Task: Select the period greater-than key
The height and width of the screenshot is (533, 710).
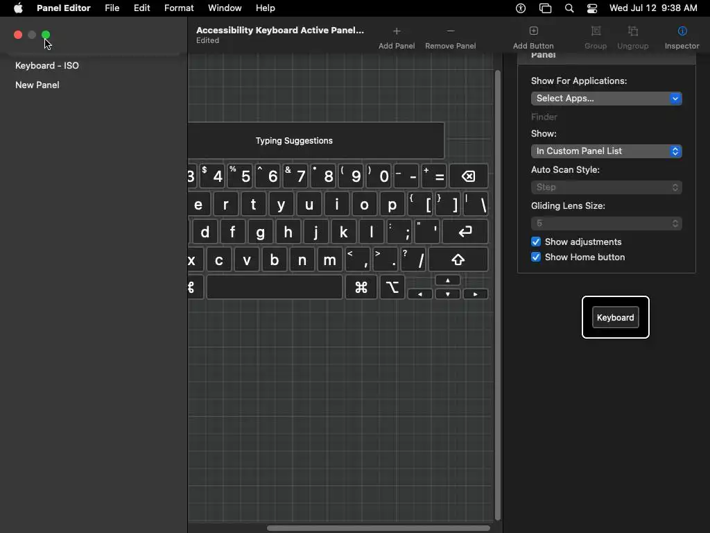Action: click(386, 260)
